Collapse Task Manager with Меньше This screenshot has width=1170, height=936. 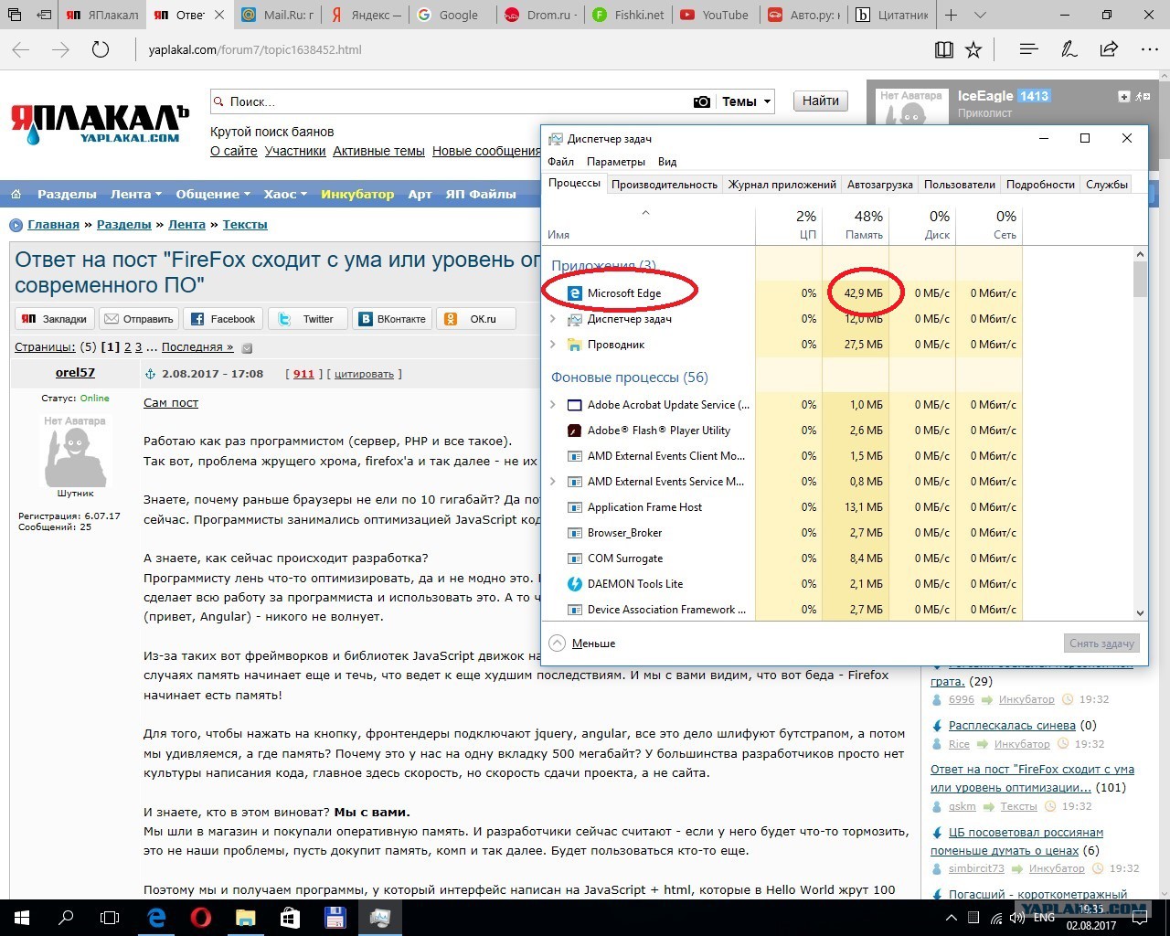582,643
